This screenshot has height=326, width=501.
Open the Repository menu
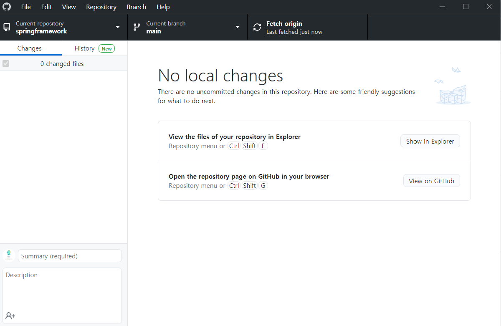click(101, 7)
